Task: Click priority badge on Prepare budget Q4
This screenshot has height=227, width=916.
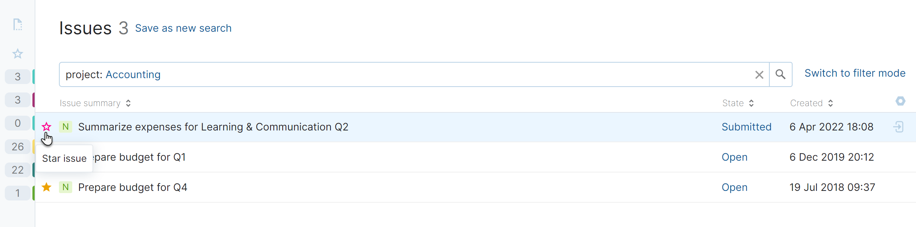Action: 66,187
